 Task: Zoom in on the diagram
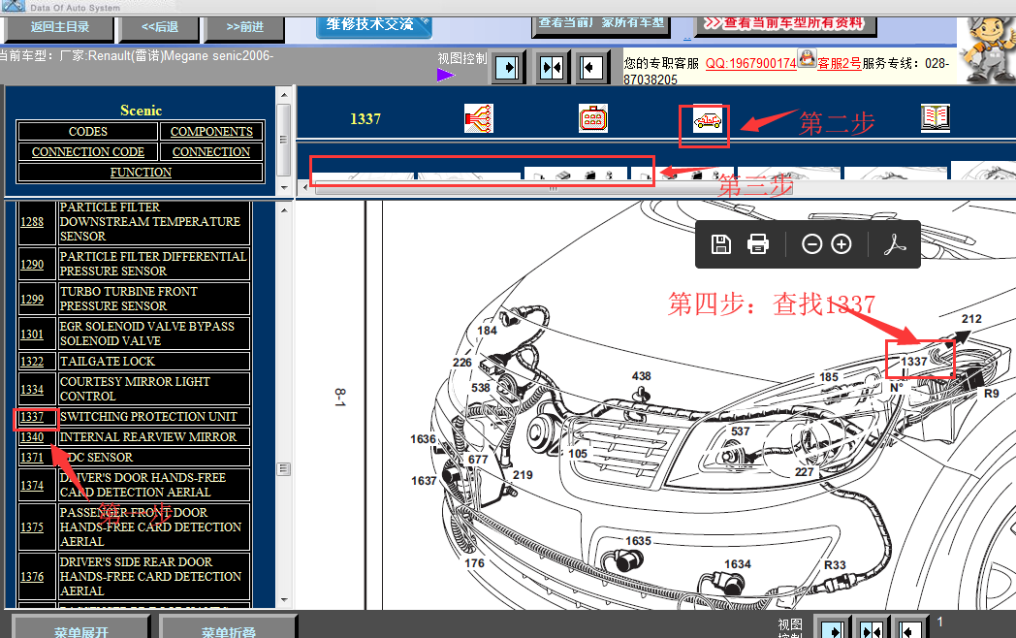pyautogui.click(x=841, y=244)
